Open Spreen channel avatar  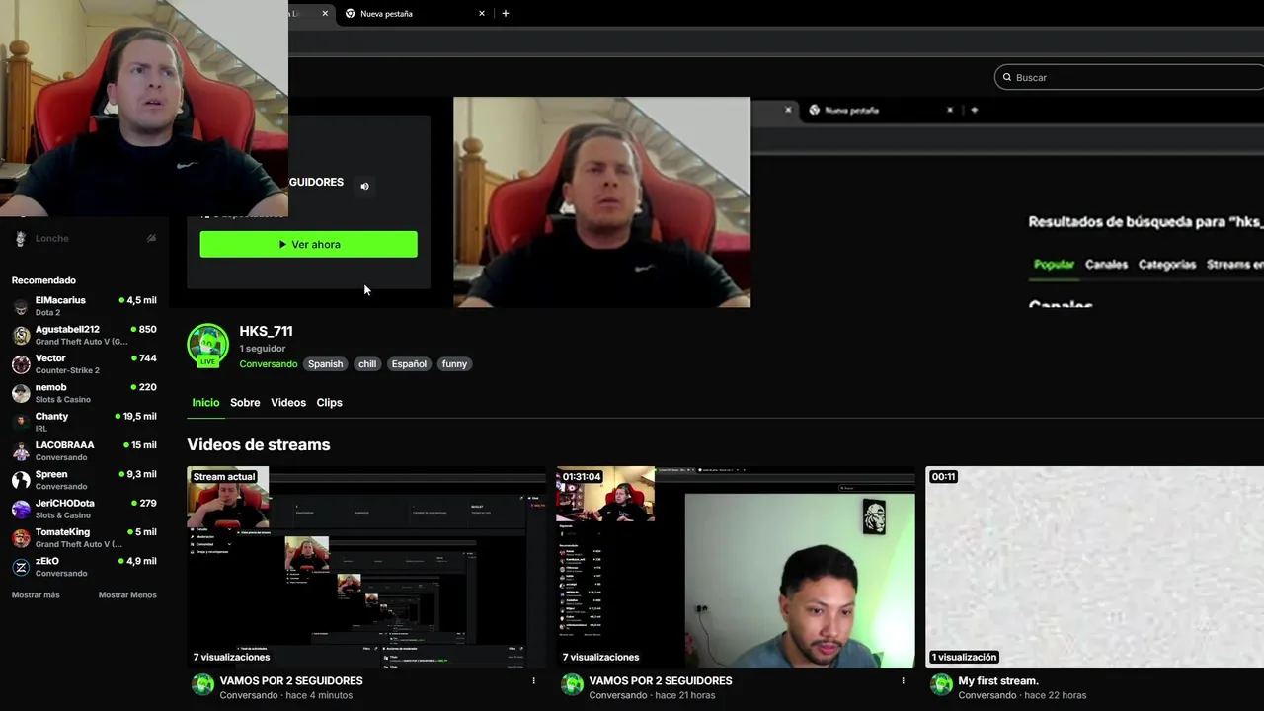(x=21, y=480)
